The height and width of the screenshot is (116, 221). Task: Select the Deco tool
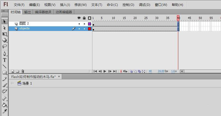5,91
